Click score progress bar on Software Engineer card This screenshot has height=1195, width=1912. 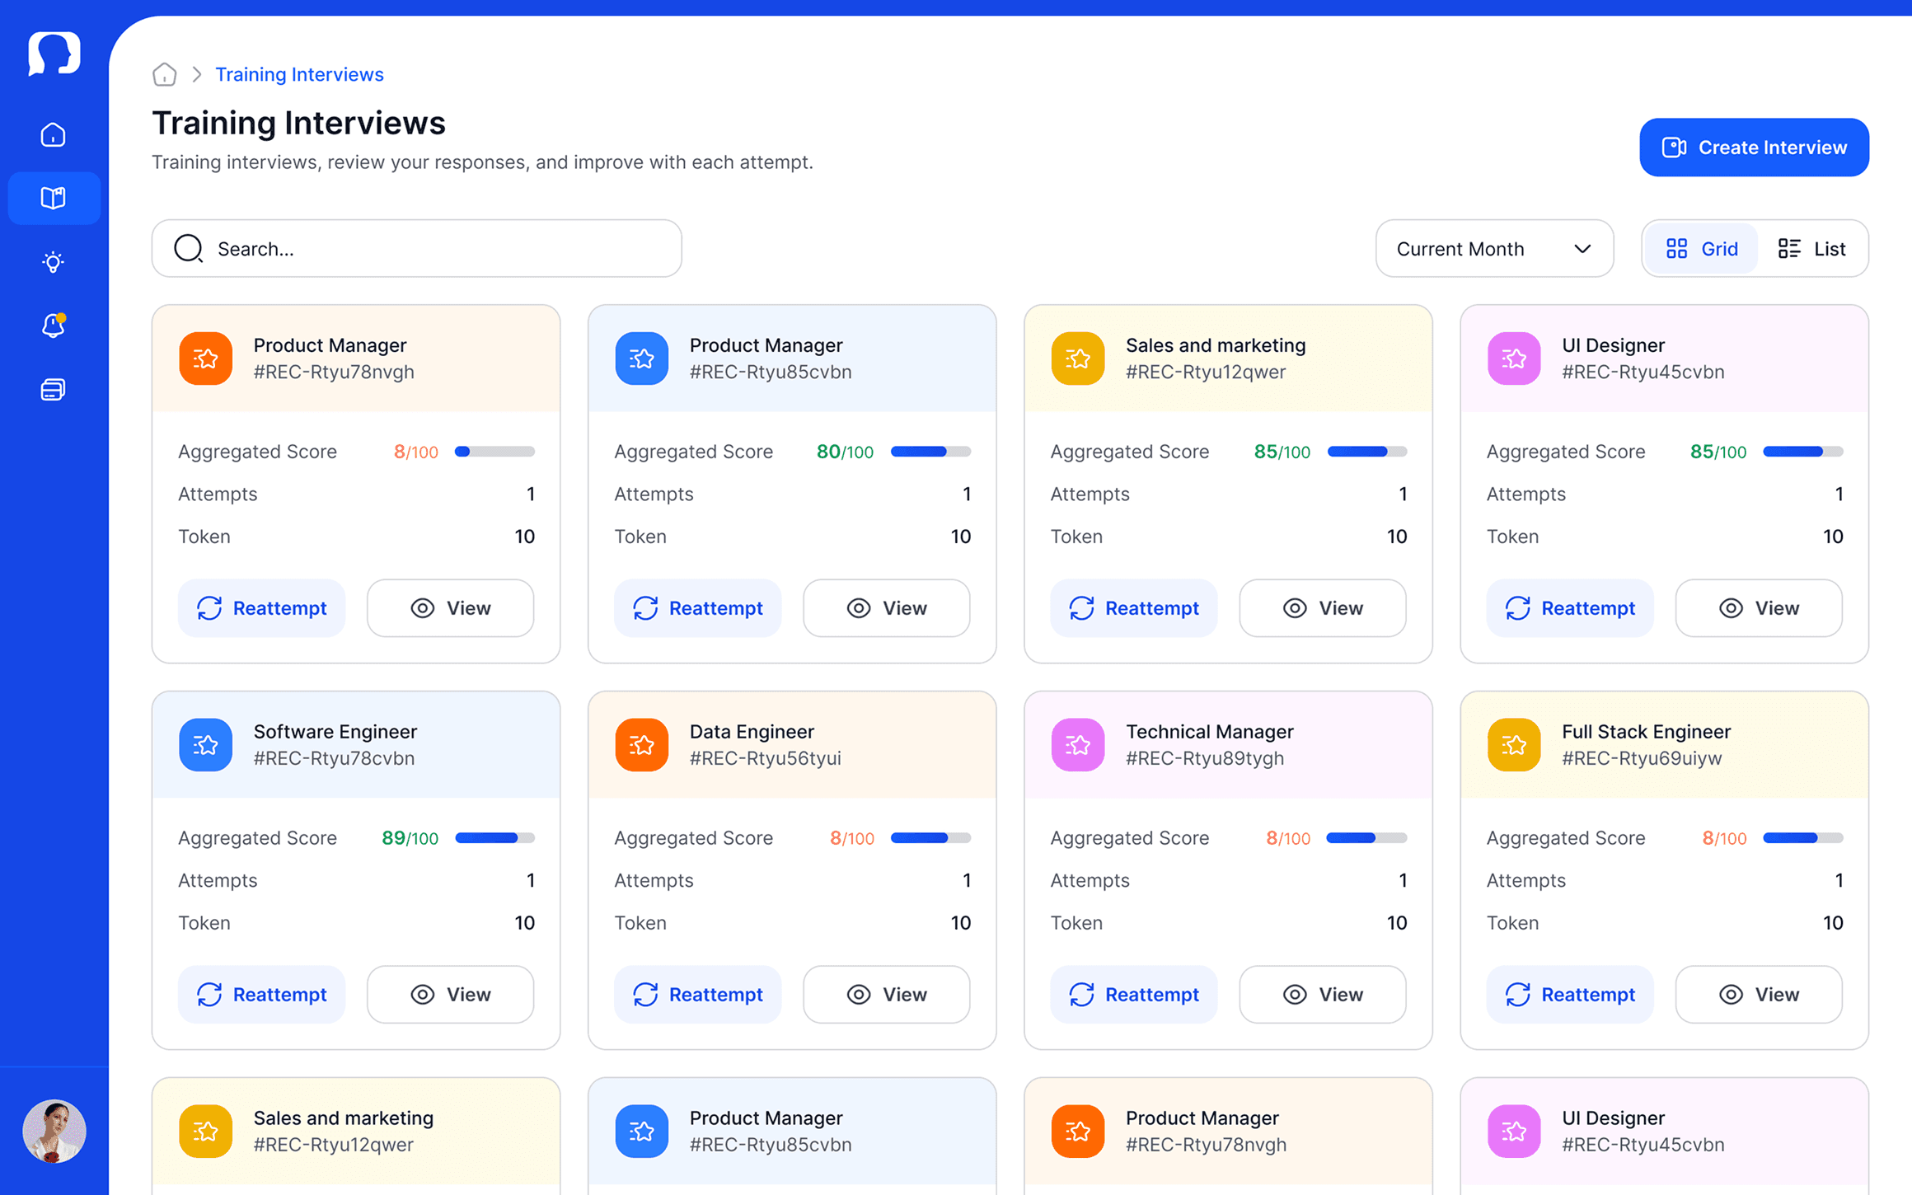point(494,838)
